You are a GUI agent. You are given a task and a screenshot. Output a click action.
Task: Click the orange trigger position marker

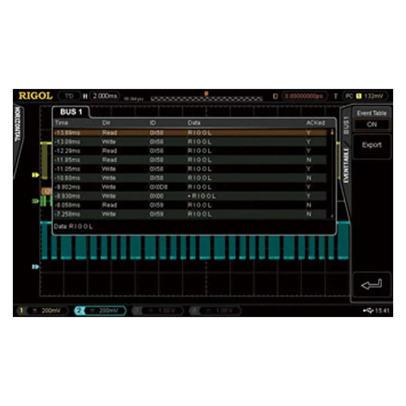click(206, 94)
